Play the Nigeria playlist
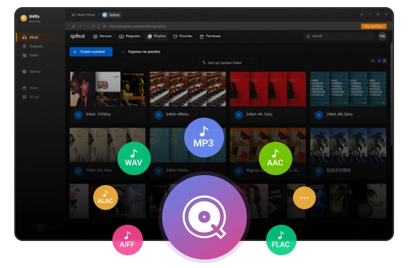This screenshot has height=268, width=409. [x=239, y=171]
